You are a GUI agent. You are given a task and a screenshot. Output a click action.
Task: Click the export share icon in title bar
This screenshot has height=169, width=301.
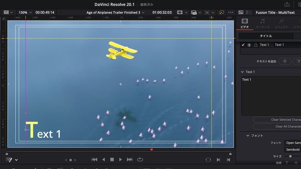click(287, 5)
